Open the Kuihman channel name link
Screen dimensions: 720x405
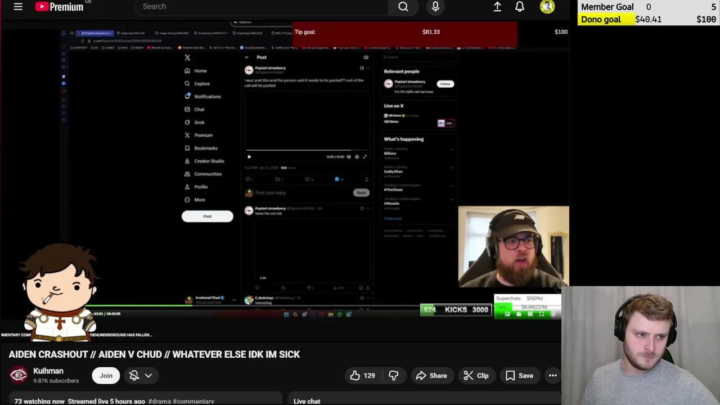point(48,371)
